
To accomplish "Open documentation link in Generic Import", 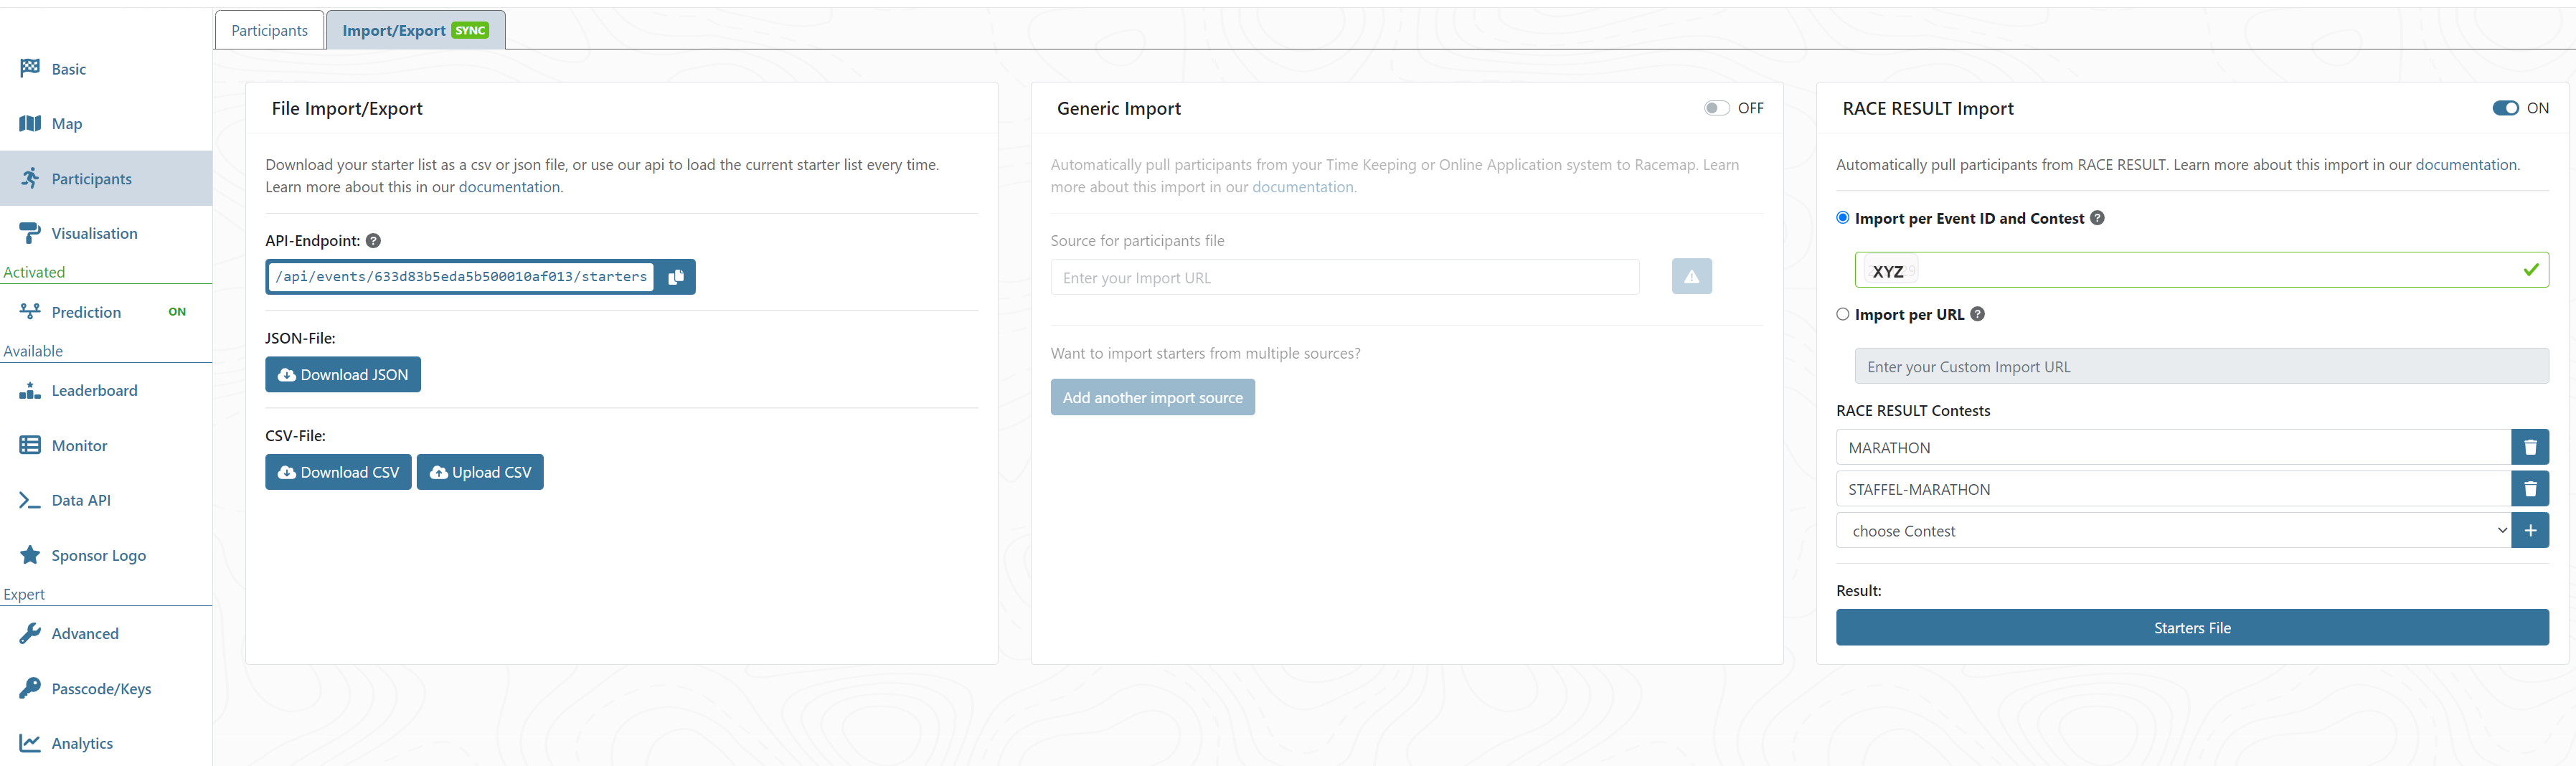I will (1303, 187).
